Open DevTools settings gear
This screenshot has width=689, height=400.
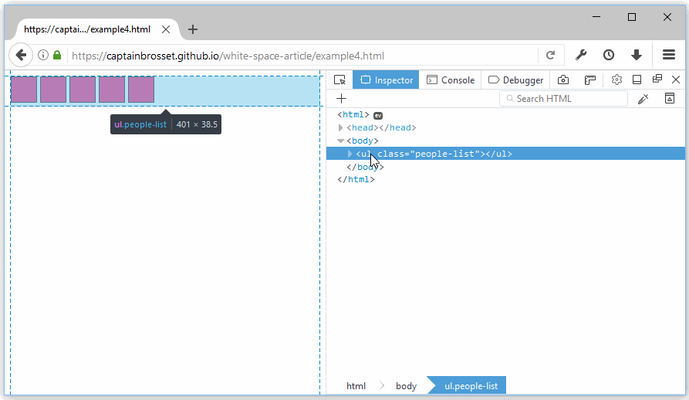(x=616, y=80)
